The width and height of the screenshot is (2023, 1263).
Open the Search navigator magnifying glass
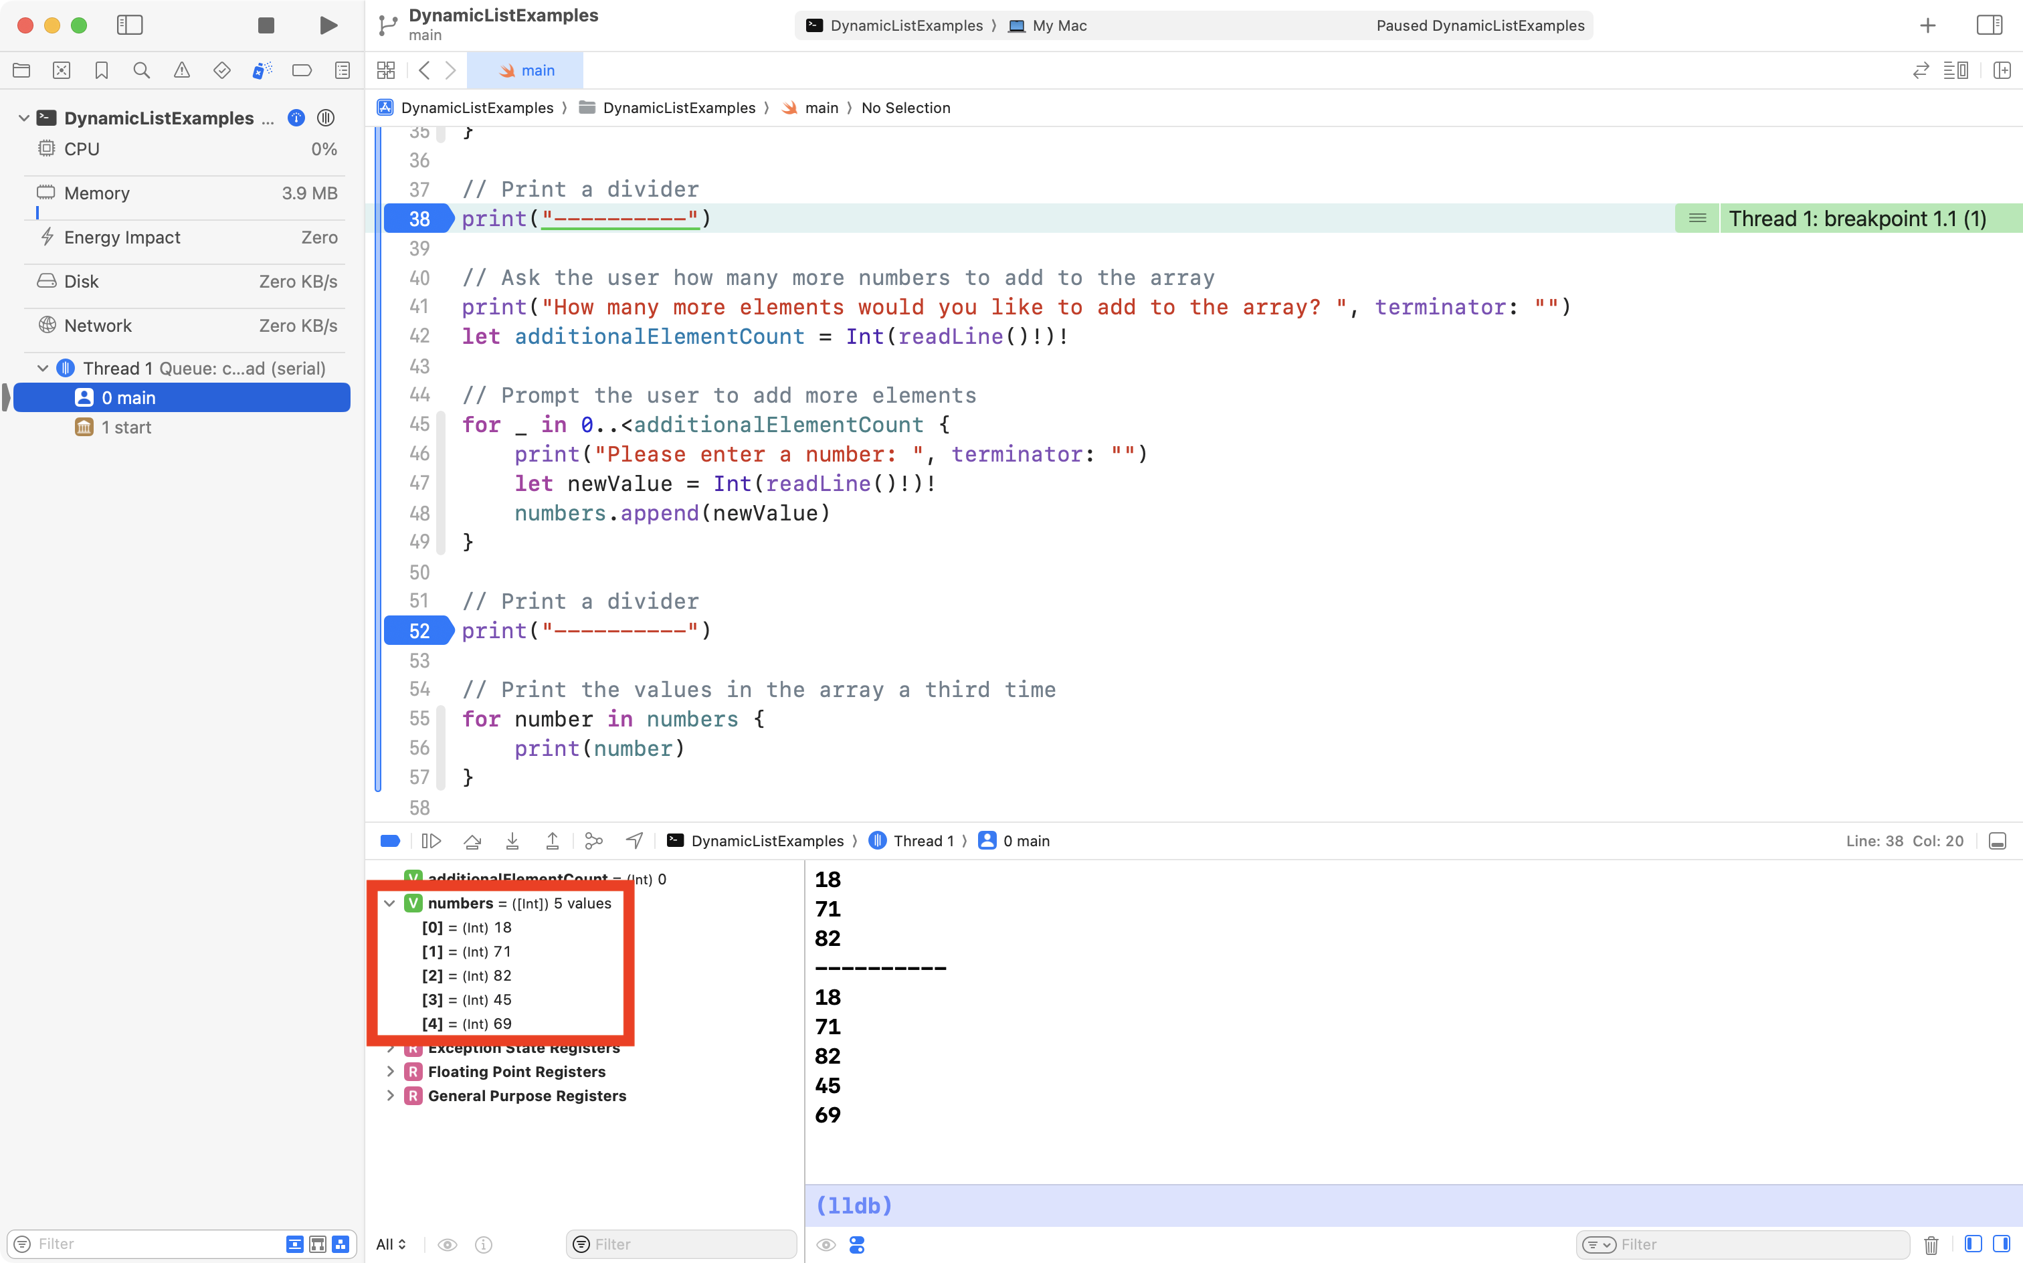coord(142,70)
